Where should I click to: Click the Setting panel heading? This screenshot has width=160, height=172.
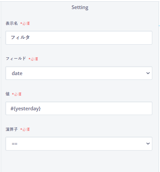point(80,7)
